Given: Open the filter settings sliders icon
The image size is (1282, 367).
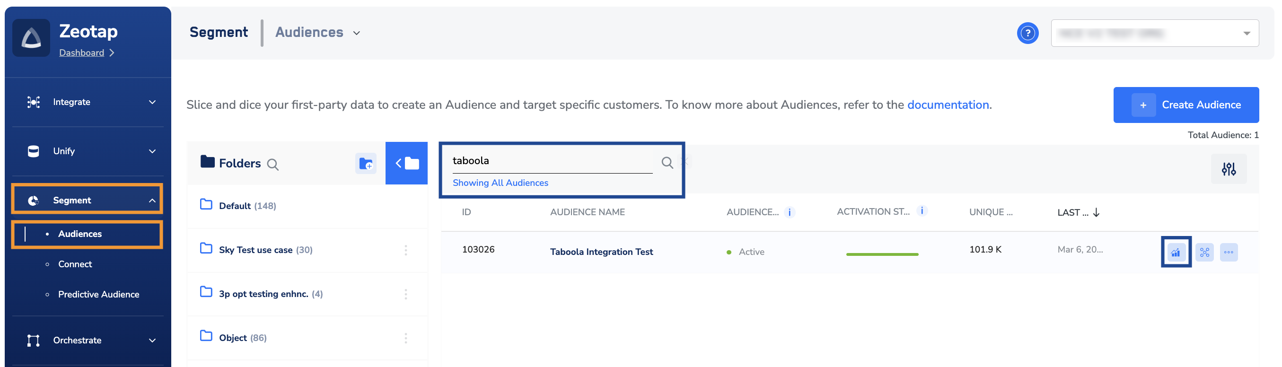Looking at the screenshot, I should 1228,169.
